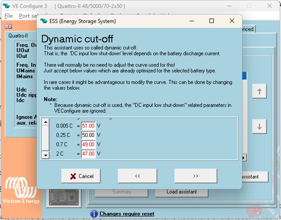Click the scroll up arrow in cut-off list
The width and height of the screenshot is (281, 220).
click(x=46, y=122)
